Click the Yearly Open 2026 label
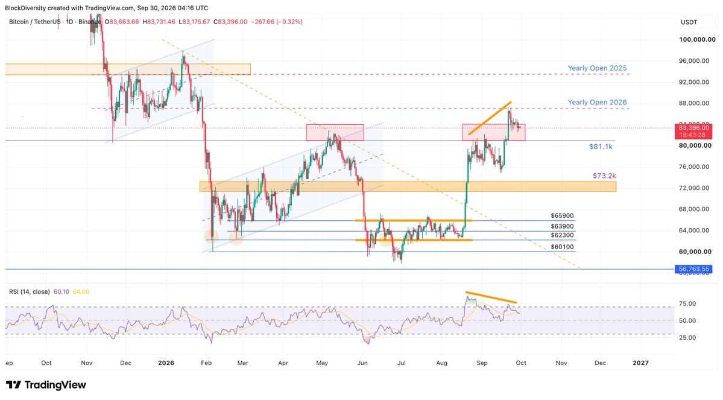723x400 pixels. point(597,103)
